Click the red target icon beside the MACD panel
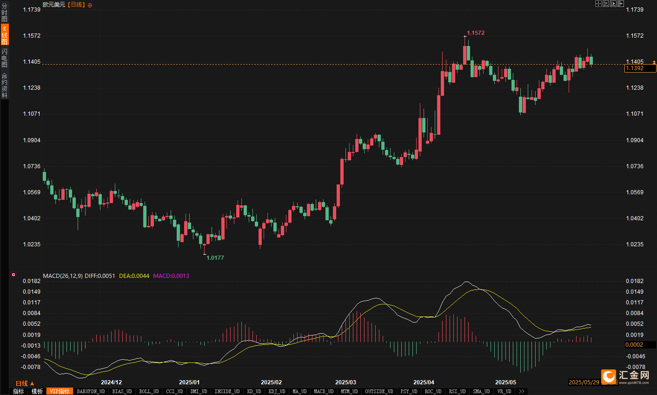 click(x=13, y=275)
